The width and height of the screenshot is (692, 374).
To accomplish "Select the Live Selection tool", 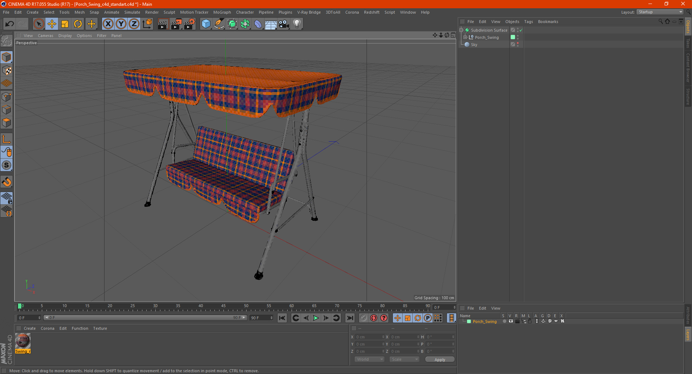I will click(39, 24).
